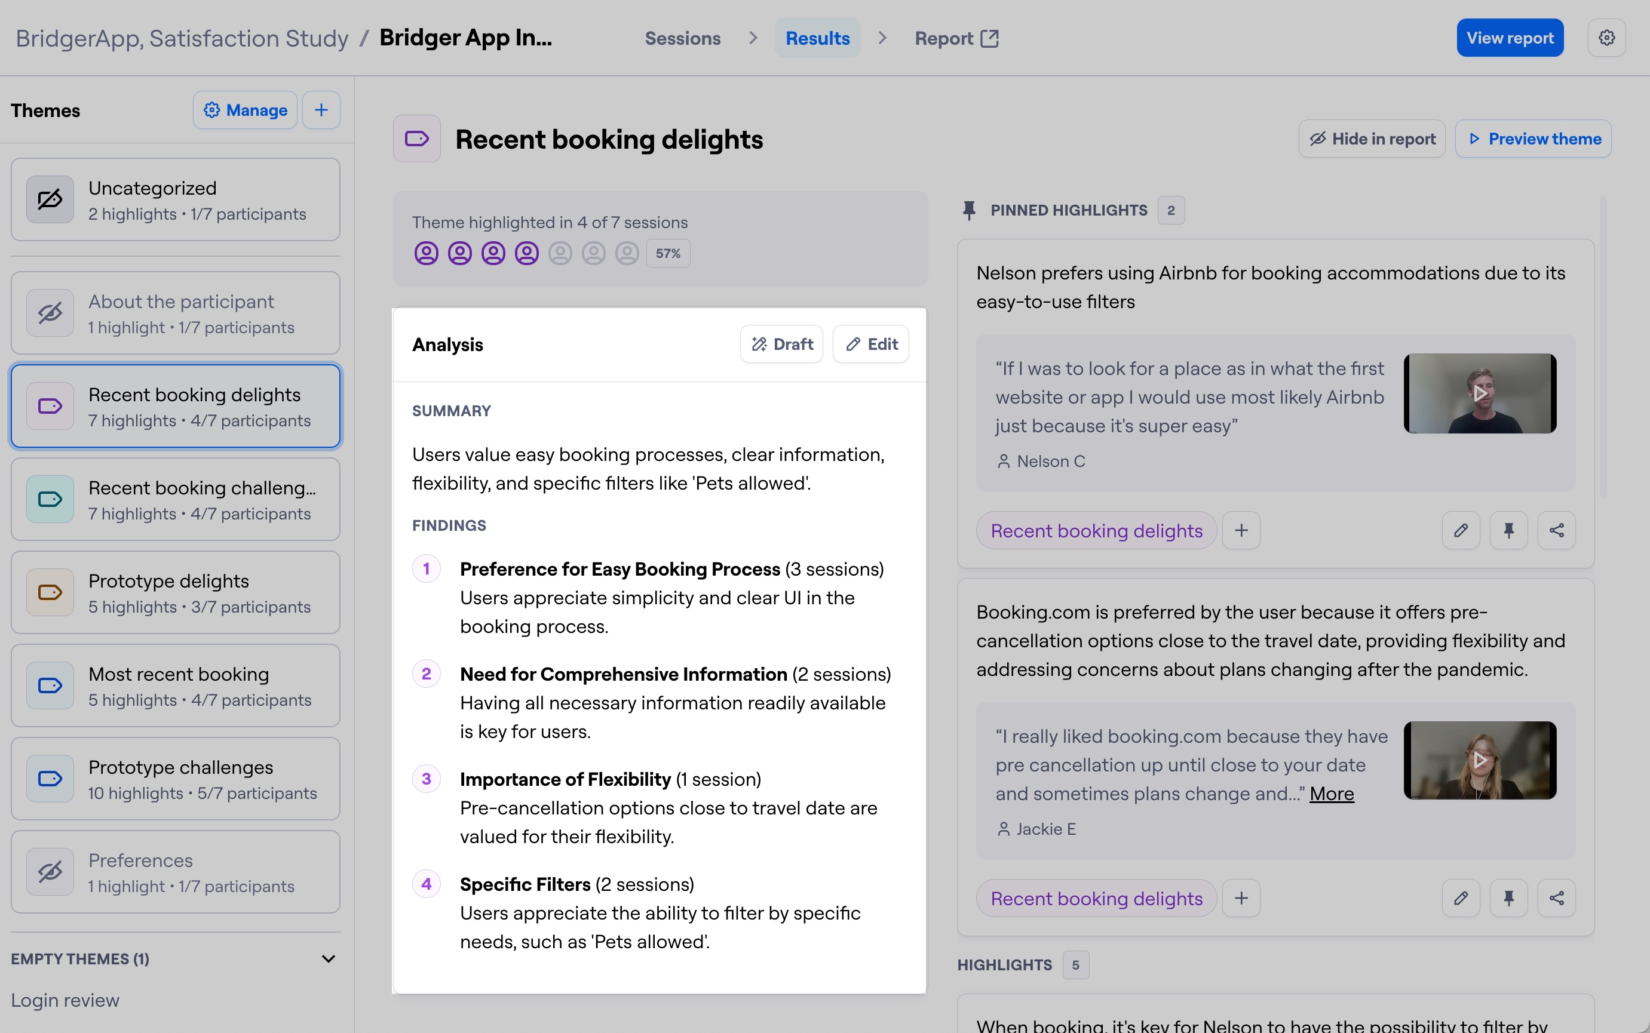
Task: Play Nelson's video thumbnail
Action: point(1480,393)
